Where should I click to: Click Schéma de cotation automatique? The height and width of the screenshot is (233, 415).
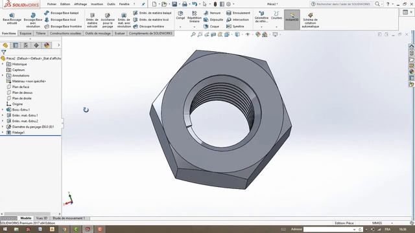pyautogui.click(x=310, y=20)
